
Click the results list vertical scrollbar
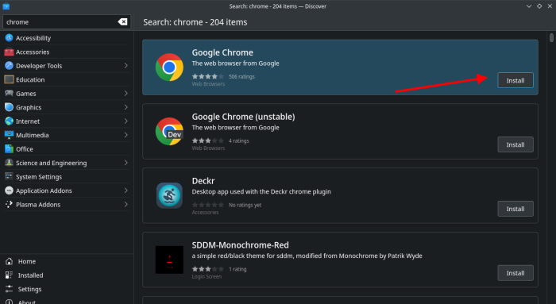coord(551,38)
